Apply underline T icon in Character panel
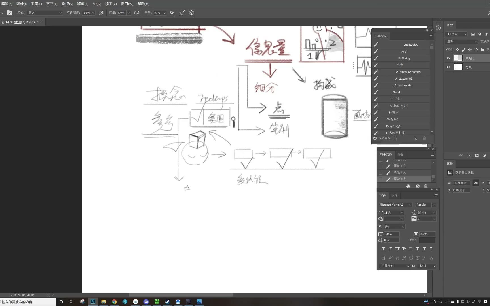 click(x=424, y=249)
